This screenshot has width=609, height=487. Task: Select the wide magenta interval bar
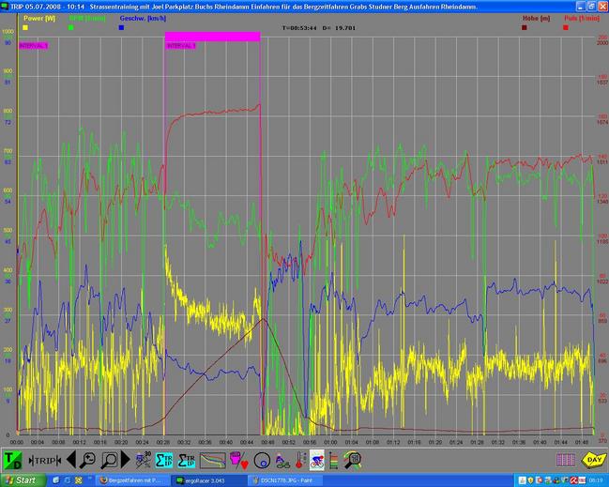pos(212,37)
